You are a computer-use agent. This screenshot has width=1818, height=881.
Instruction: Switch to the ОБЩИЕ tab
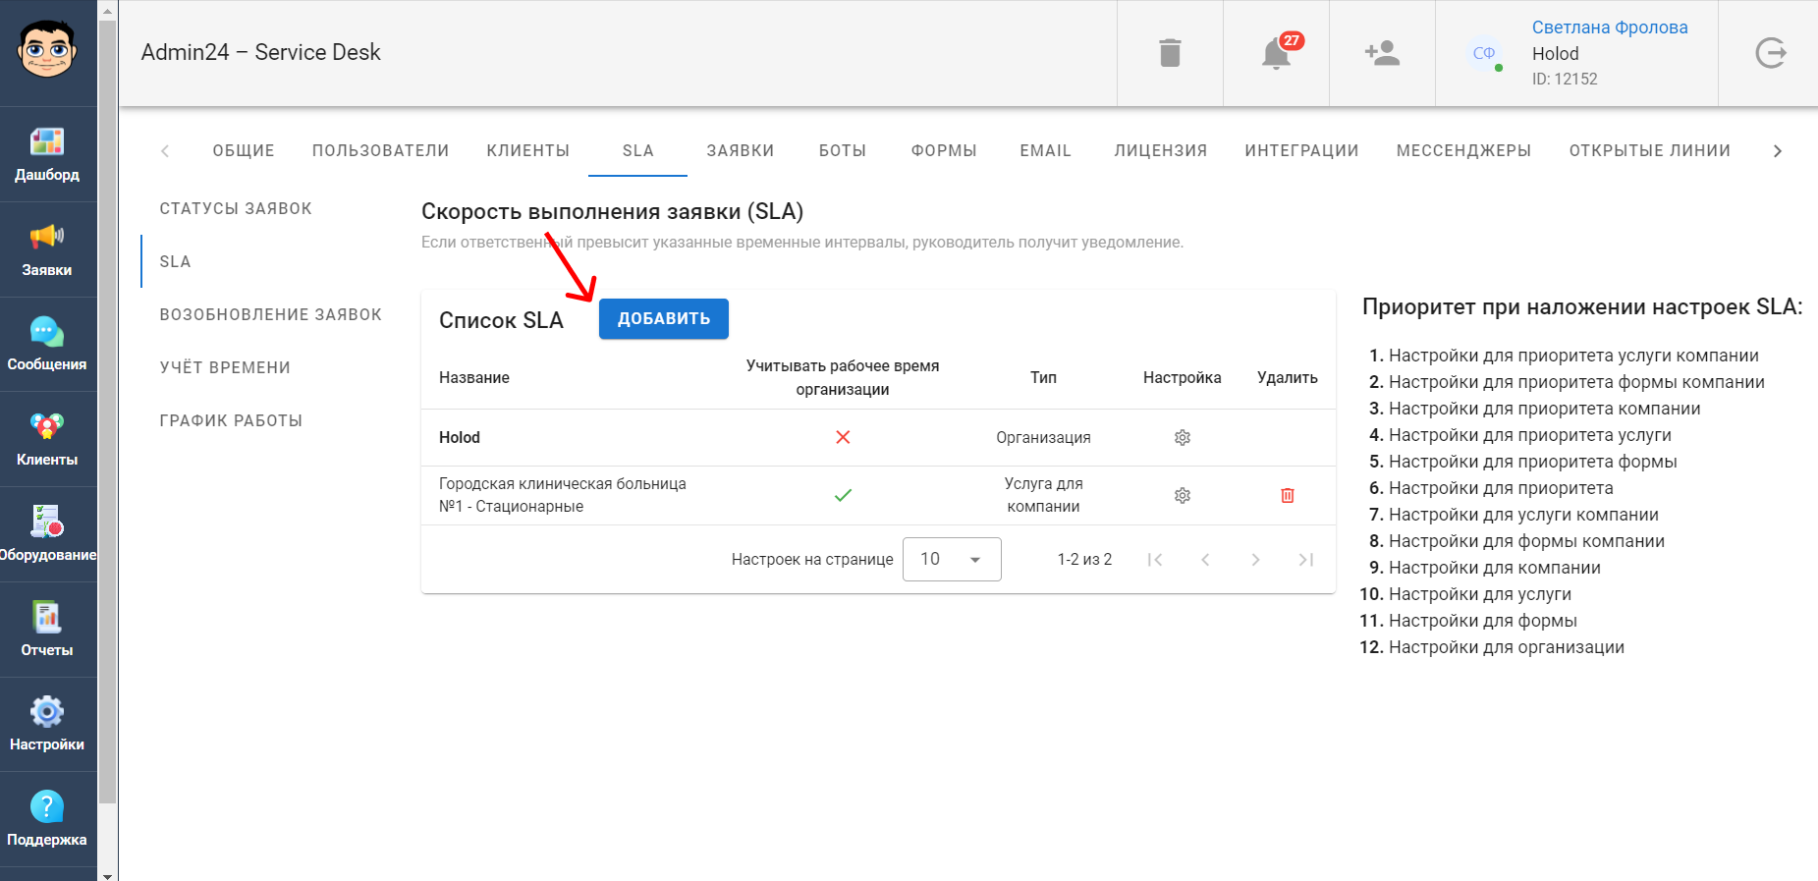(244, 150)
